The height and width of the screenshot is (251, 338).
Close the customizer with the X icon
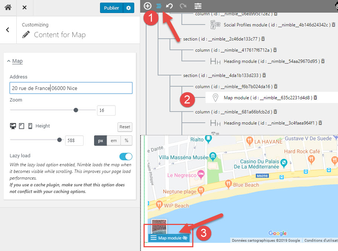[24, 8]
